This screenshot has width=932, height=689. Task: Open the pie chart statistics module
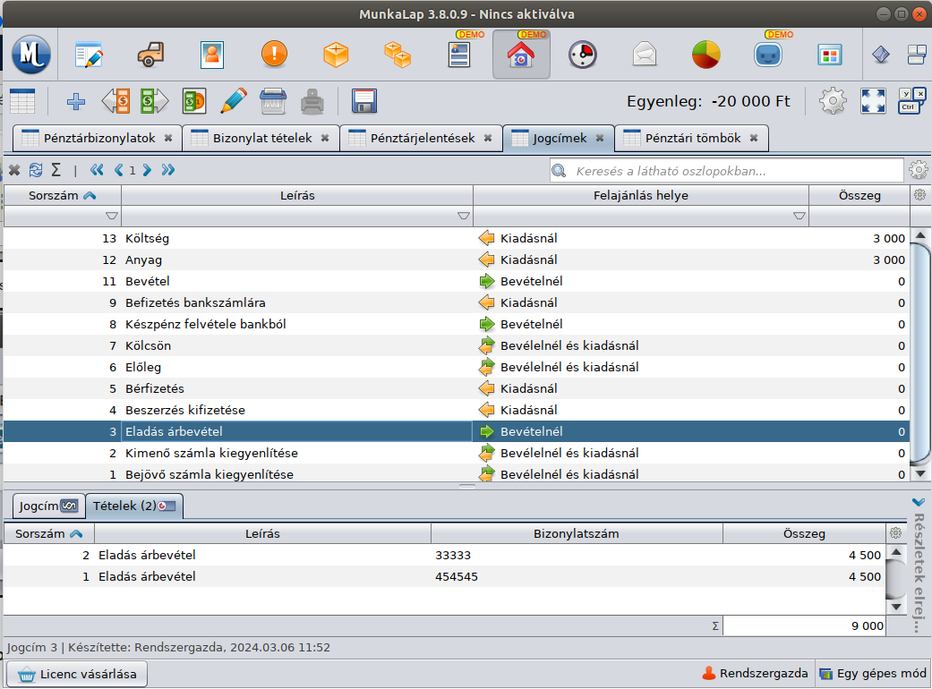pyautogui.click(x=705, y=55)
